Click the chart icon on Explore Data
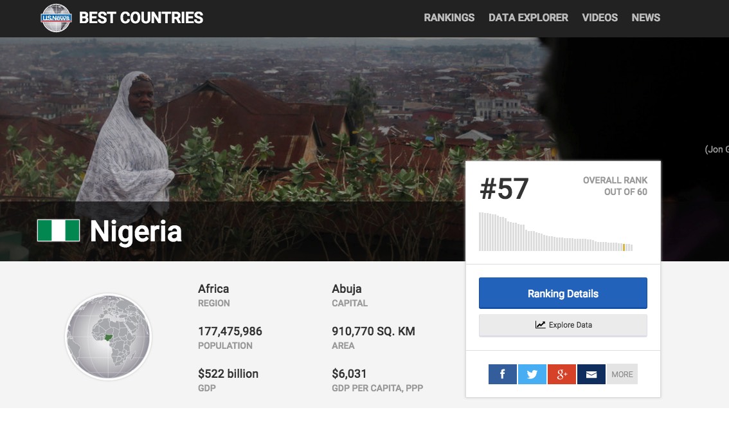Screen dimensions: 729x428 (540, 325)
